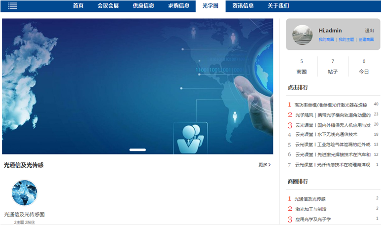Switch to 资讯信息 tab

click(243, 6)
